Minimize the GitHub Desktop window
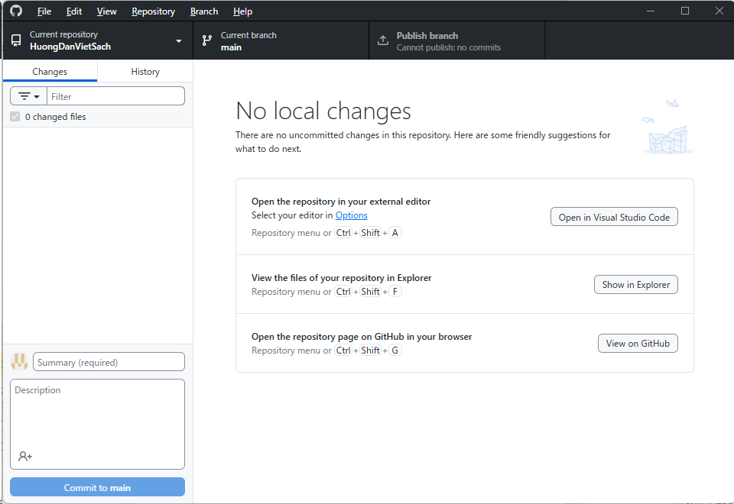 tap(651, 11)
